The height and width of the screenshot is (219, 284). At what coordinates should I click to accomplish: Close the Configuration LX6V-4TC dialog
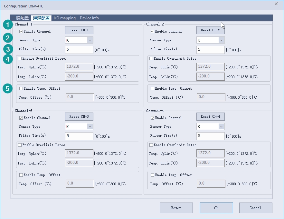[x=276, y=4]
